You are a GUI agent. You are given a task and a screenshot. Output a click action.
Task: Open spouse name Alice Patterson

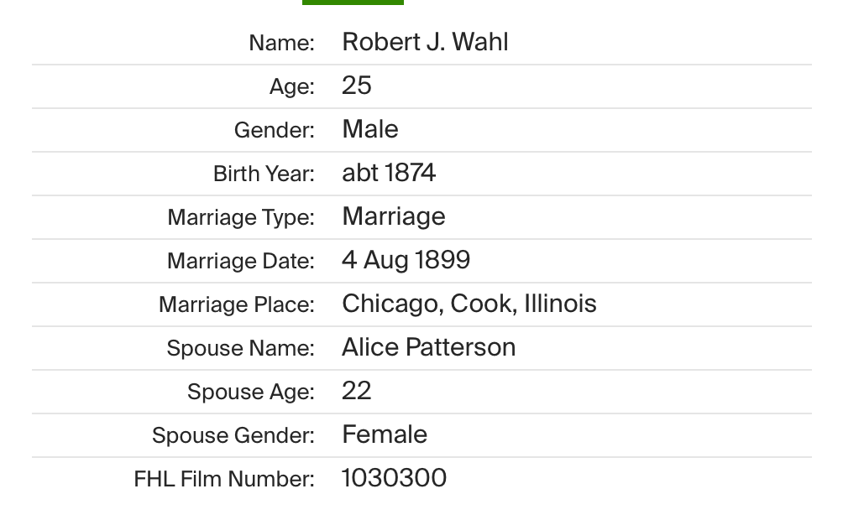click(x=428, y=347)
